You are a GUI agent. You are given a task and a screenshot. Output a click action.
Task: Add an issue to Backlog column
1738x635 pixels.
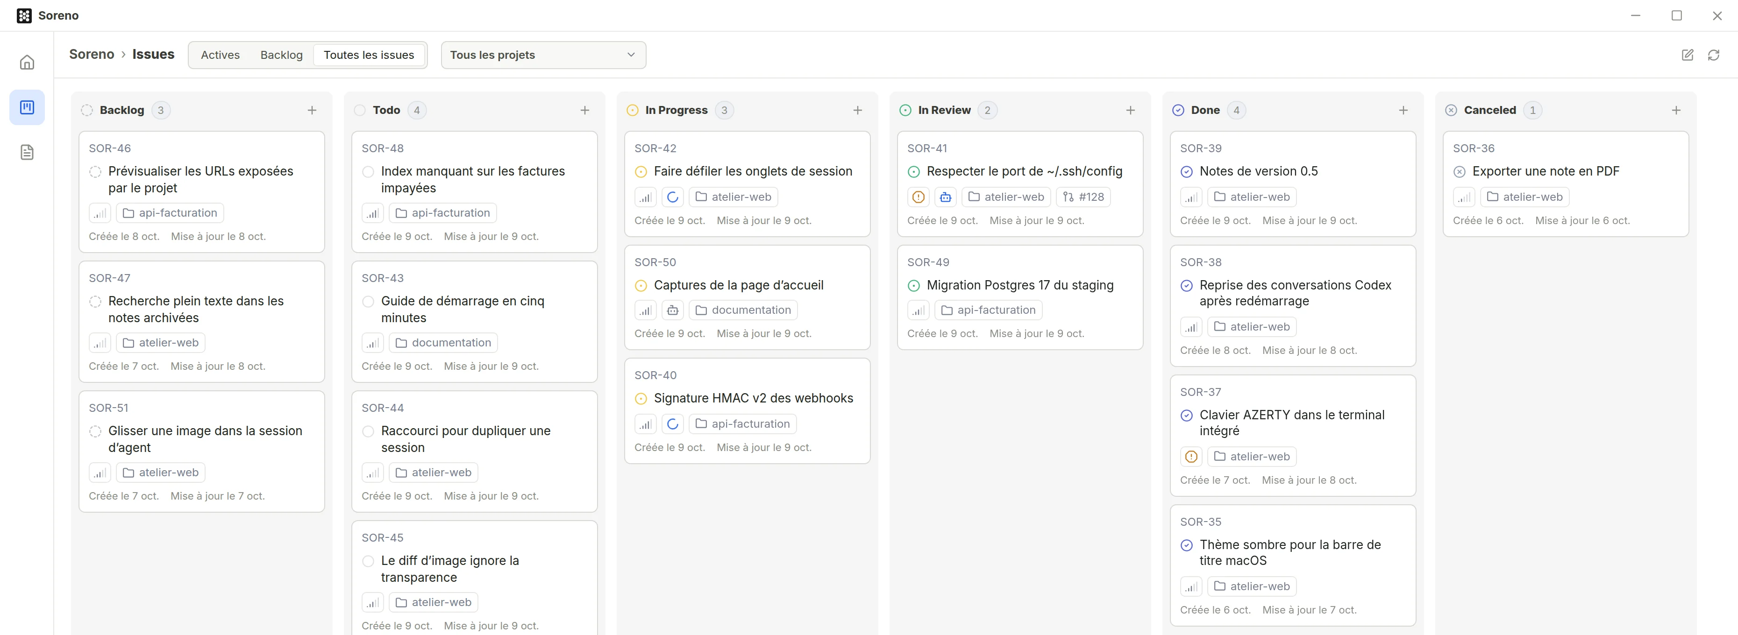click(312, 110)
